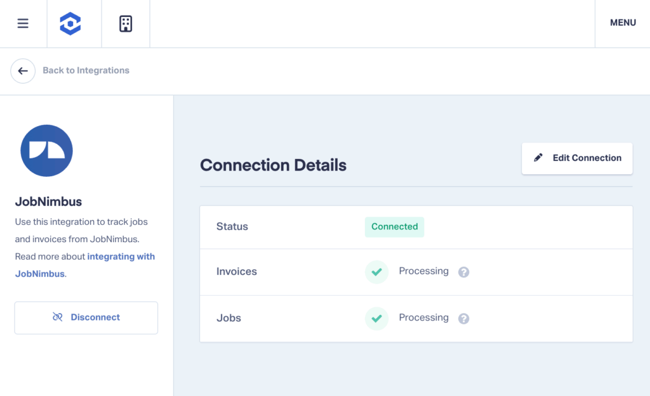Click Back to Integrations
Viewport: 650px width, 396px height.
tap(86, 70)
